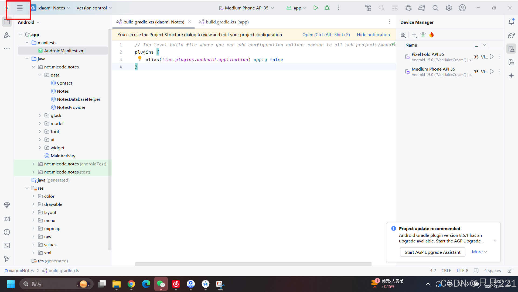Open the Logcat tool window
Image resolution: width=518 pixels, height=292 pixels.
(x=7, y=219)
